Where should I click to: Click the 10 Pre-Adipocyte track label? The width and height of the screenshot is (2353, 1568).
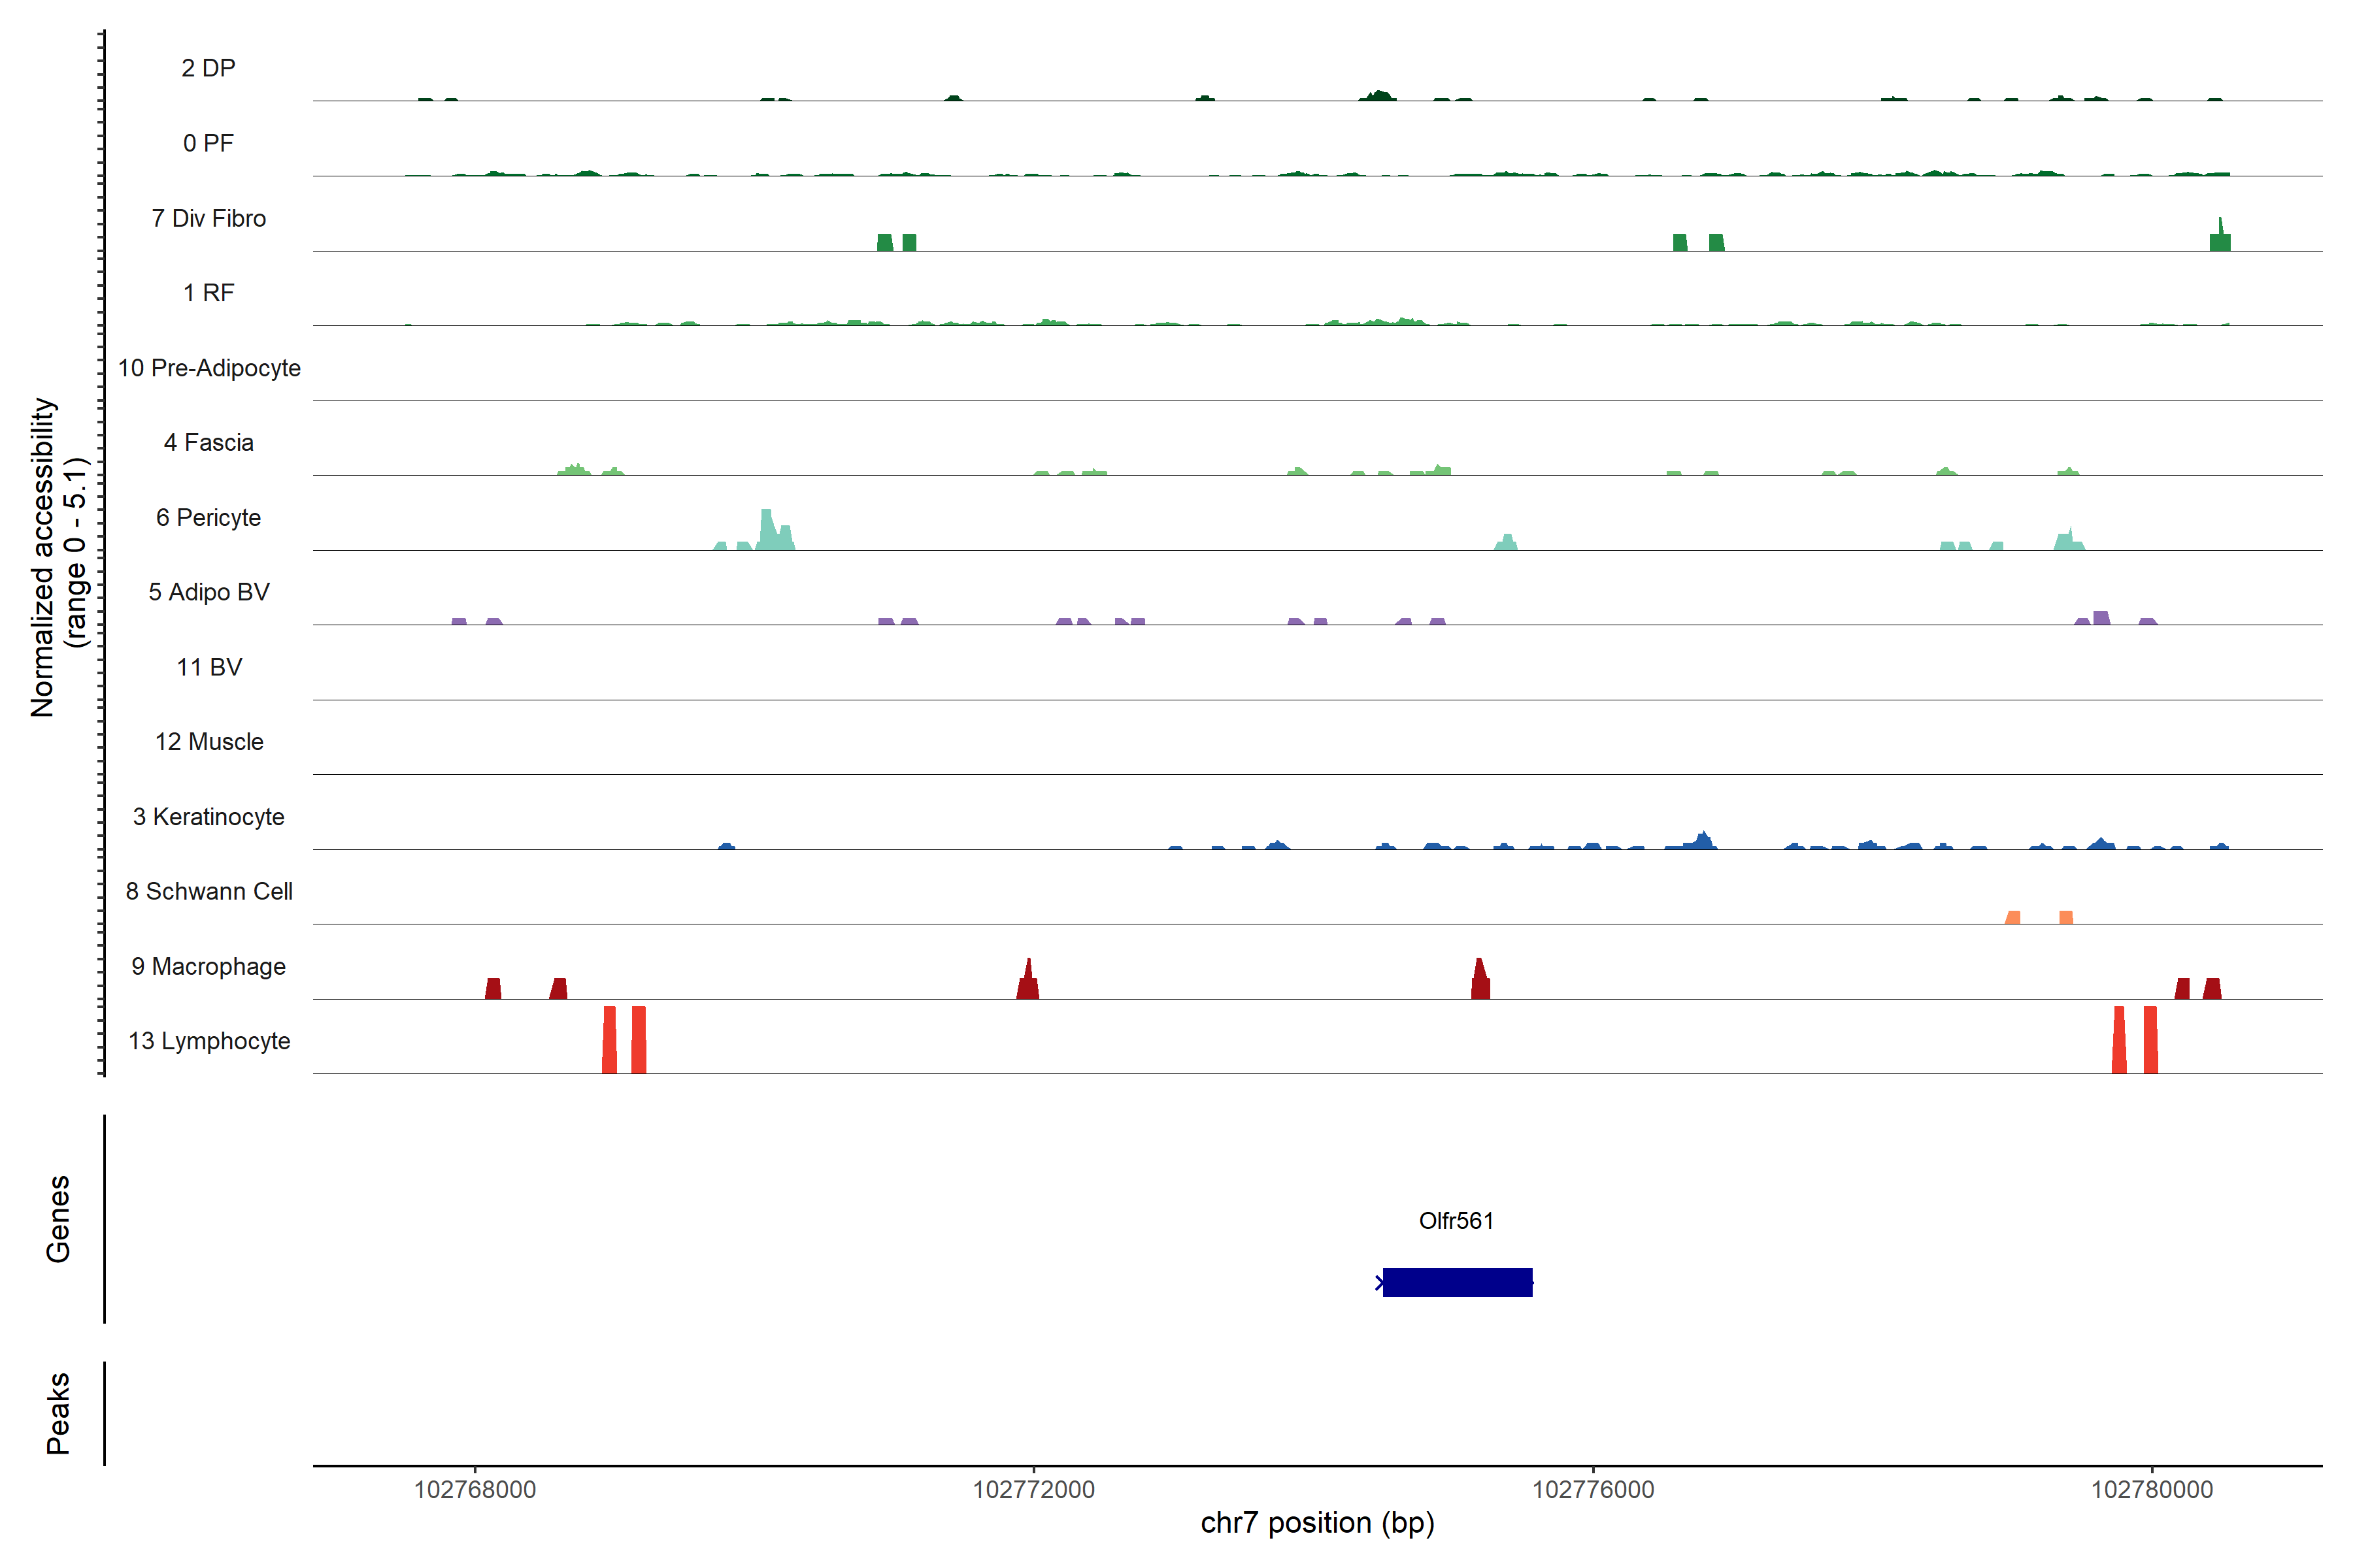pyautogui.click(x=208, y=368)
